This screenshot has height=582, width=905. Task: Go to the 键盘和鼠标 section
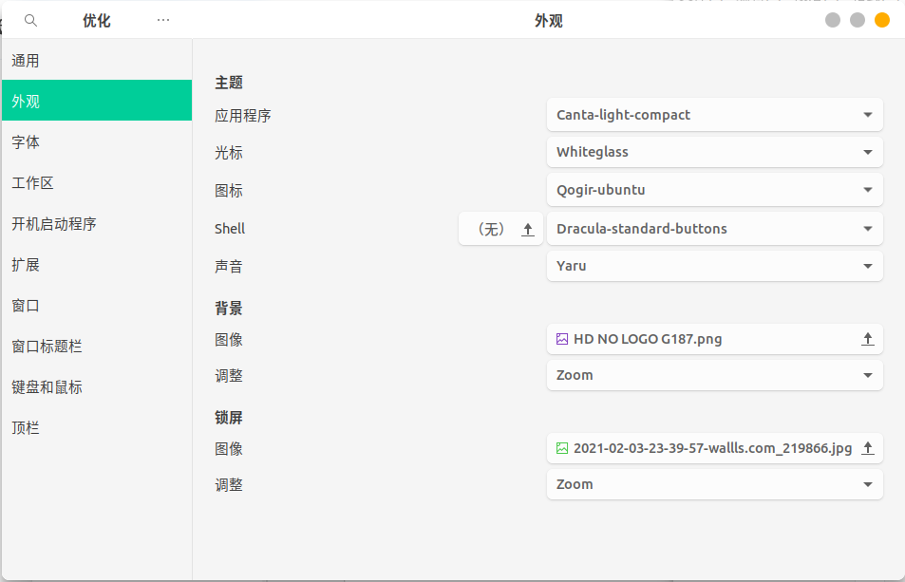95,386
